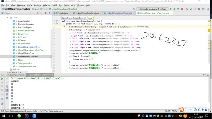The width and height of the screenshot is (212, 119).
Task: Click the Make Project build icon
Action: pos(134,9)
